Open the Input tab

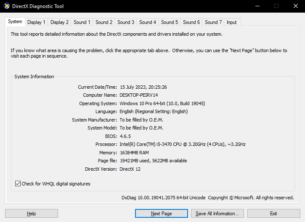[231, 22]
